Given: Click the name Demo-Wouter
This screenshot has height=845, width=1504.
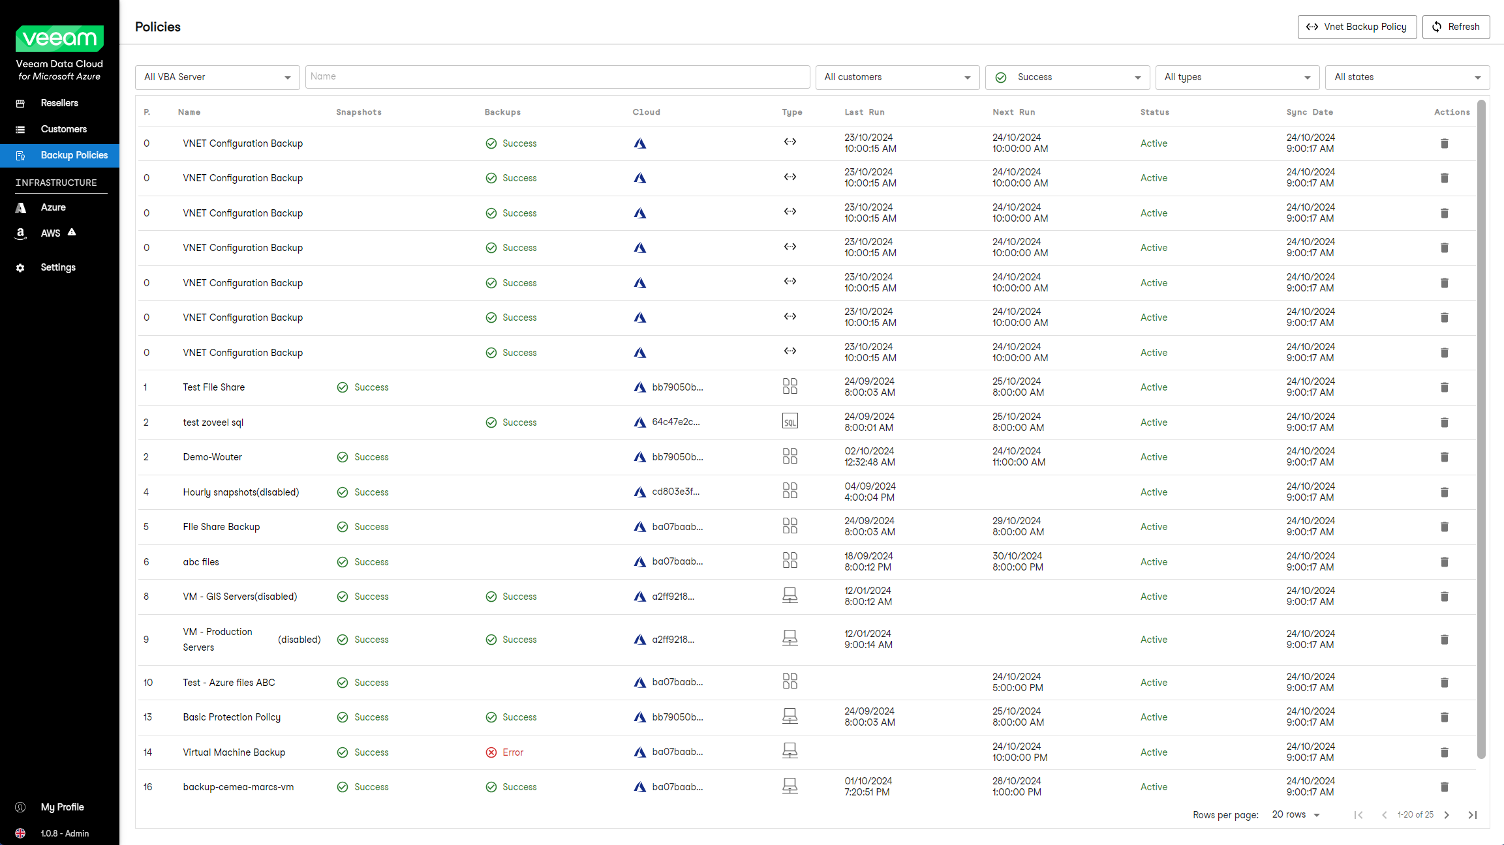Looking at the screenshot, I should 212,457.
